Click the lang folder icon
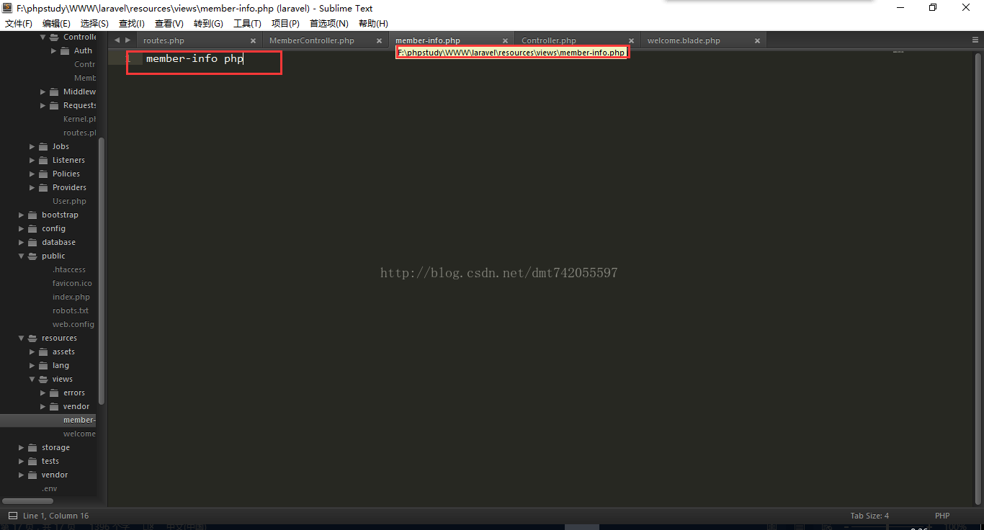Image resolution: width=984 pixels, height=530 pixels. [x=43, y=365]
